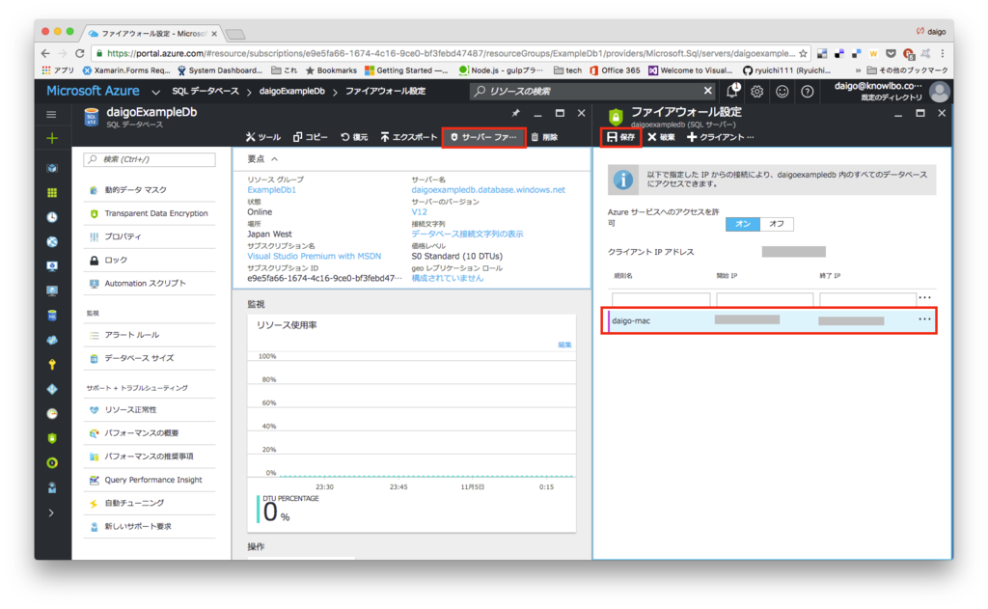988x609 pixels.
Task: Open more options for daigo-mac rule
Action: [x=924, y=319]
